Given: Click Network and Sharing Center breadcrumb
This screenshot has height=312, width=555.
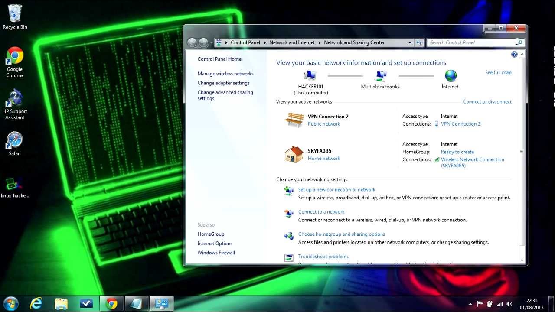Looking at the screenshot, I should pos(354,42).
